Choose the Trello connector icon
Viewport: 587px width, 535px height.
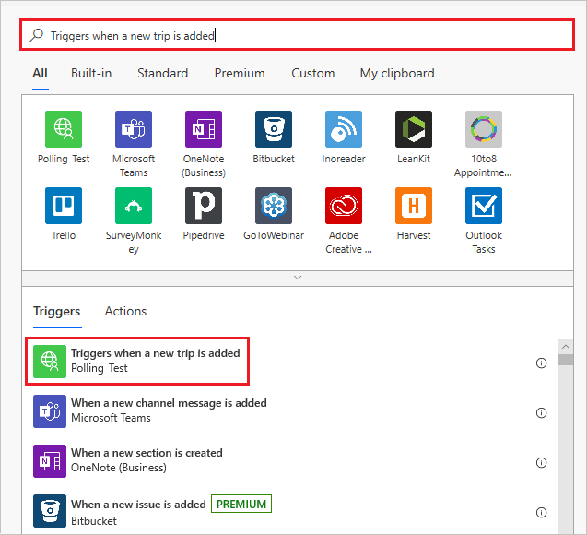coord(64,206)
